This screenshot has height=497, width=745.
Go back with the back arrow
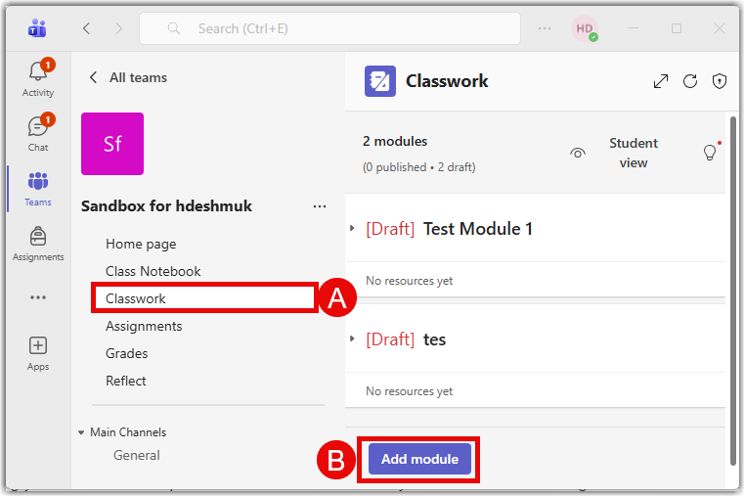coord(86,28)
